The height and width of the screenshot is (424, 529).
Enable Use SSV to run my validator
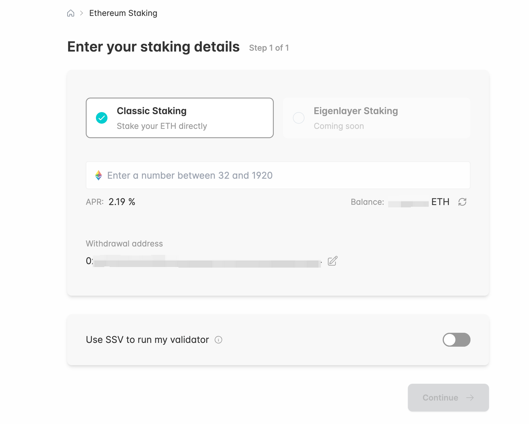pyautogui.click(x=456, y=339)
